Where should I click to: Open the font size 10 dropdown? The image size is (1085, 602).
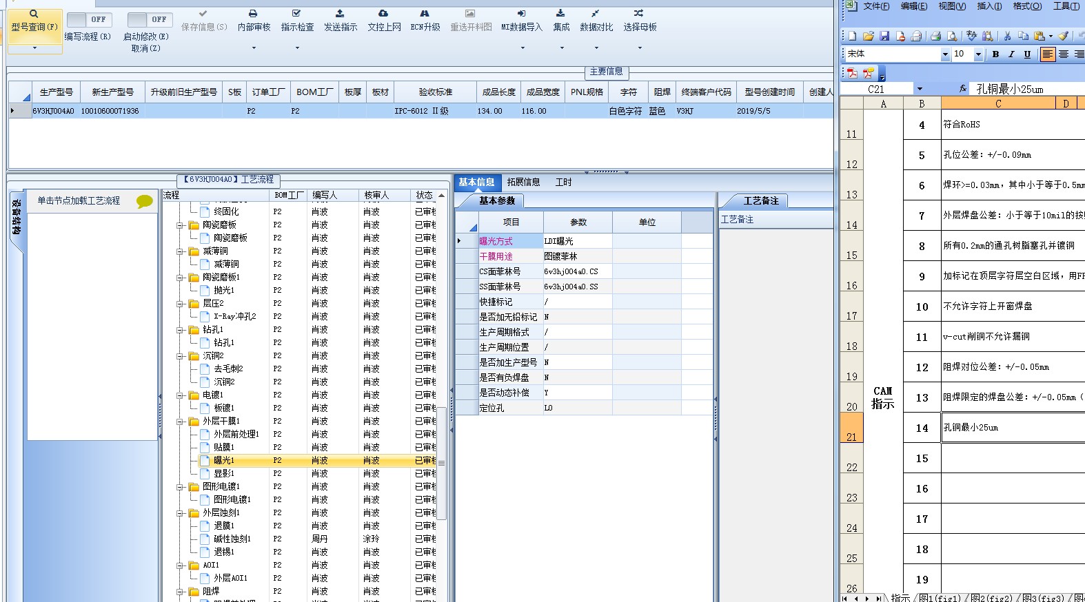978,54
